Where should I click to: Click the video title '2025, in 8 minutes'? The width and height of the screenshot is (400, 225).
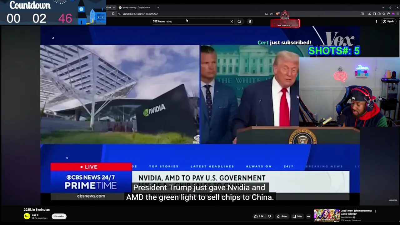pyautogui.click(x=37, y=210)
